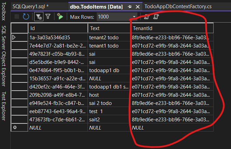Image resolution: width=231 pixels, height=149 pixels.
Task: Click the Id cell starting '15b36557'
Action: (58, 79)
